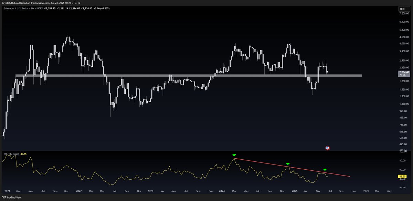Click the US flag economic event icon on chart
This screenshot has width=413, height=201.
pyautogui.click(x=327, y=148)
